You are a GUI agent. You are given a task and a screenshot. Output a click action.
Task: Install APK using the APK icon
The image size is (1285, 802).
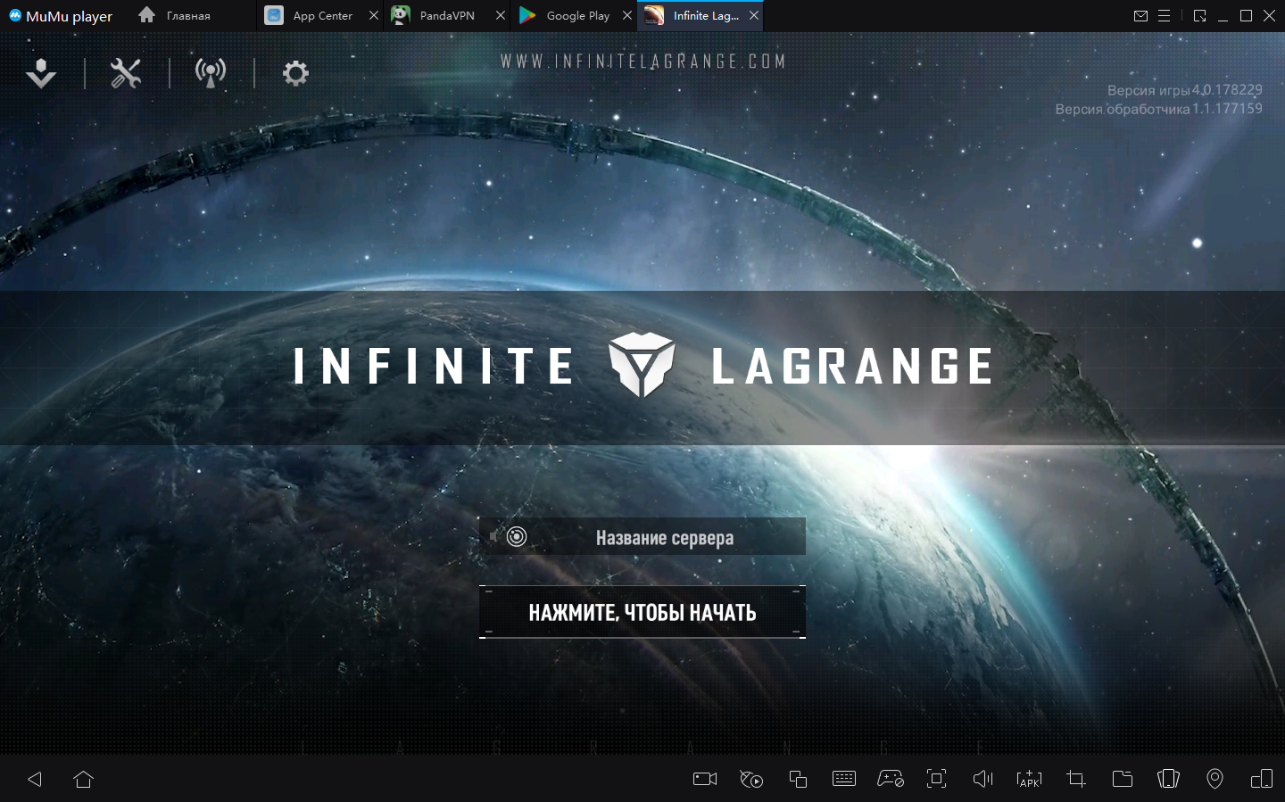pos(1029,779)
